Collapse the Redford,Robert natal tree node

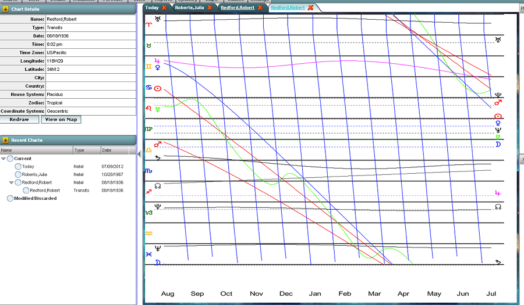(12, 182)
